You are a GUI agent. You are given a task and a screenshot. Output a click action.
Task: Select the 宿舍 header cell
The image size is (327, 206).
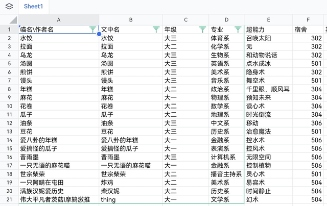coord(308,30)
